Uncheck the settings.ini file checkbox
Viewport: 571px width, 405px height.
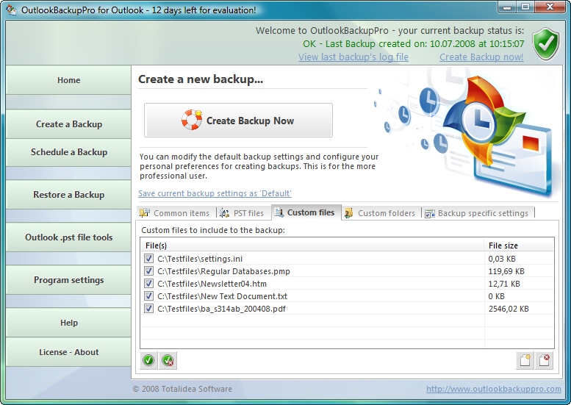[148, 259]
